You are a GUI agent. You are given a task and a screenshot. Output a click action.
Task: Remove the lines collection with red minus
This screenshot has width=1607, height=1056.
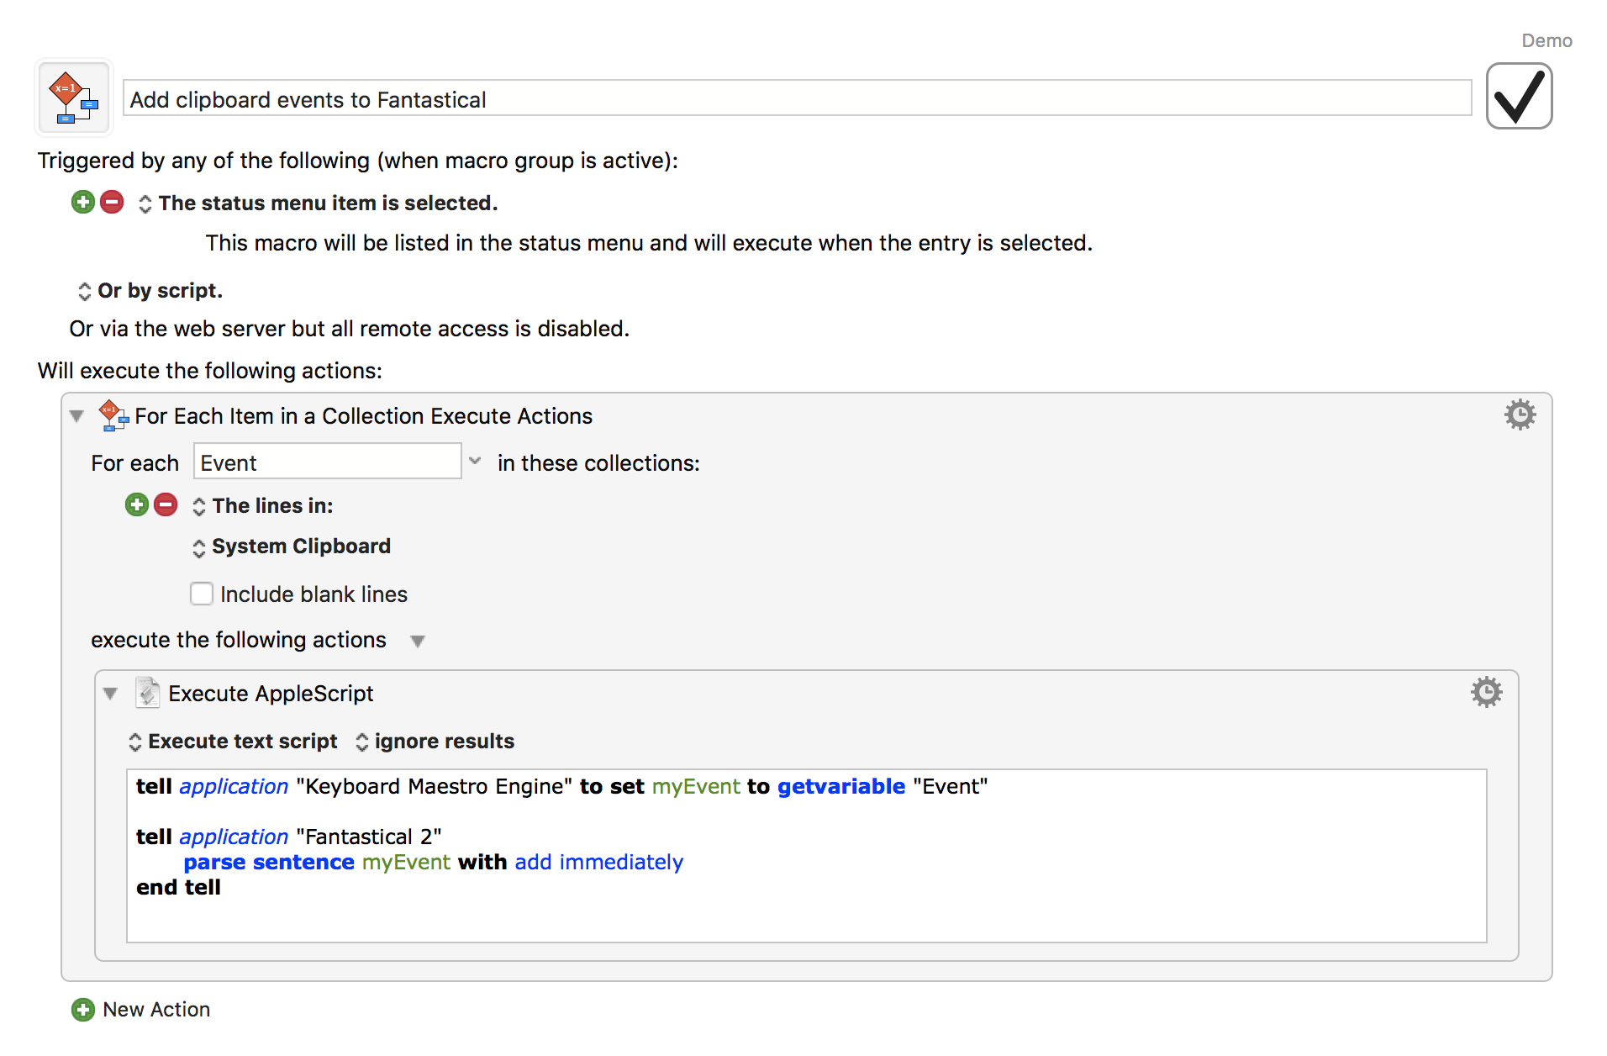pos(166,504)
